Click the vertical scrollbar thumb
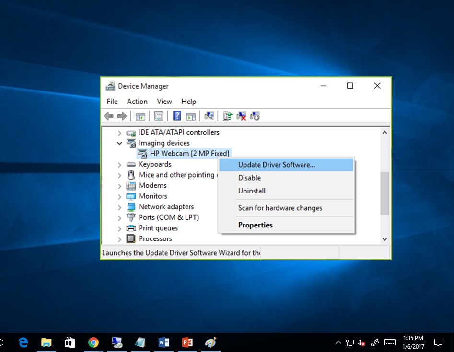This screenshot has width=454, height=352. pos(384,193)
